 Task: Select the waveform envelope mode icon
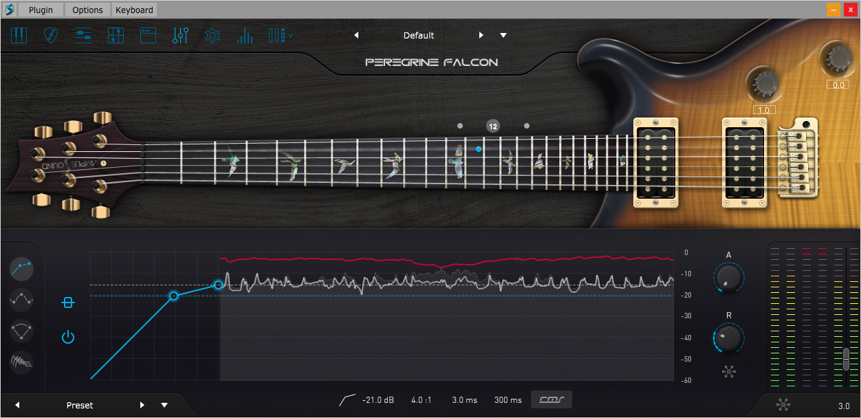(22, 362)
